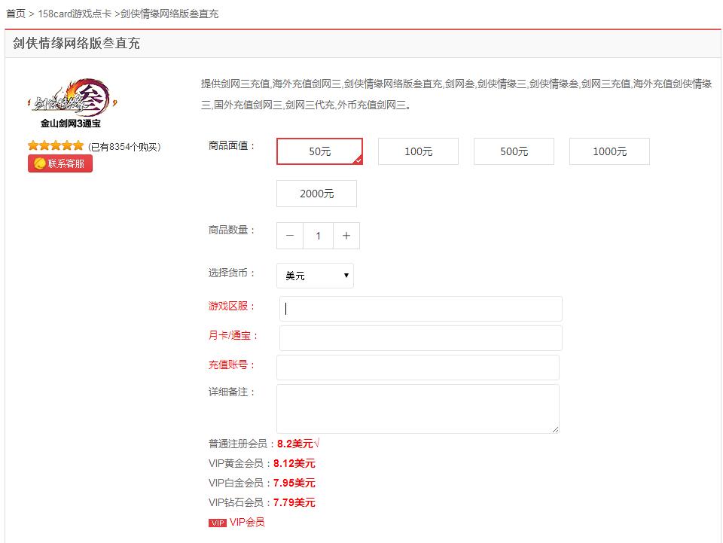Click the 剑侠情缘网络版叁直充 page heading
The height and width of the screenshot is (543, 723).
click(76, 44)
